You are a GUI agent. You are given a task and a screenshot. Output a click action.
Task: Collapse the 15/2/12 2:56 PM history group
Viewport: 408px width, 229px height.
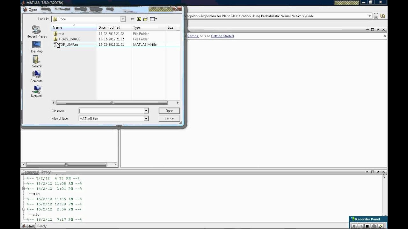pos(24,209)
